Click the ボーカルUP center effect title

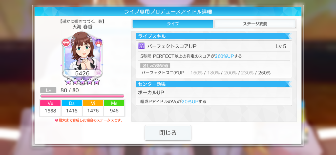pos(151,92)
